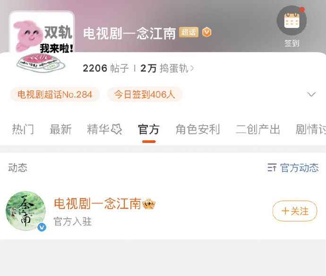Switch to the 热门 tab
This screenshot has height=276, width=326.
[23, 129]
